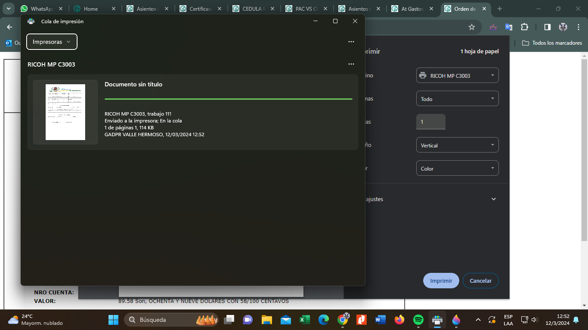Bookmark page with the star icon
Viewport: 588px width, 330px height.
[x=472, y=27]
